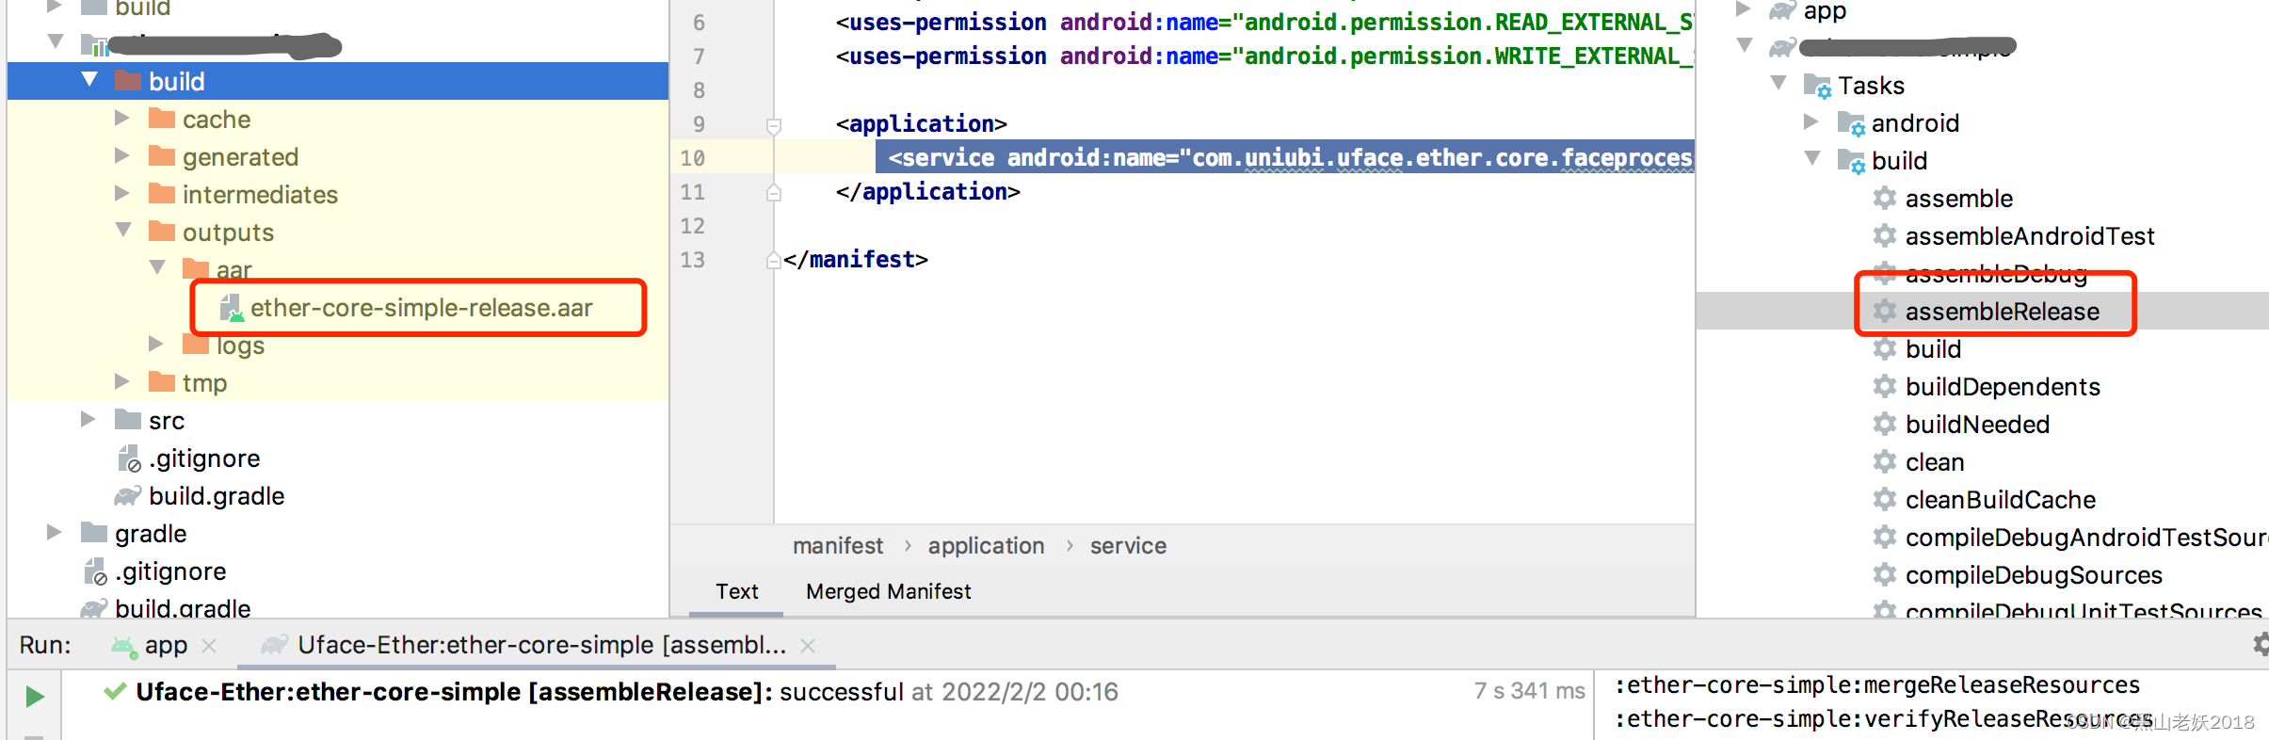The height and width of the screenshot is (740, 2269).
Task: Collapse the build tasks group arrow
Action: pos(1812,158)
